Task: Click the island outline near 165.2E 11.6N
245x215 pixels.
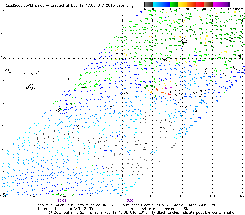Action: point(230,39)
